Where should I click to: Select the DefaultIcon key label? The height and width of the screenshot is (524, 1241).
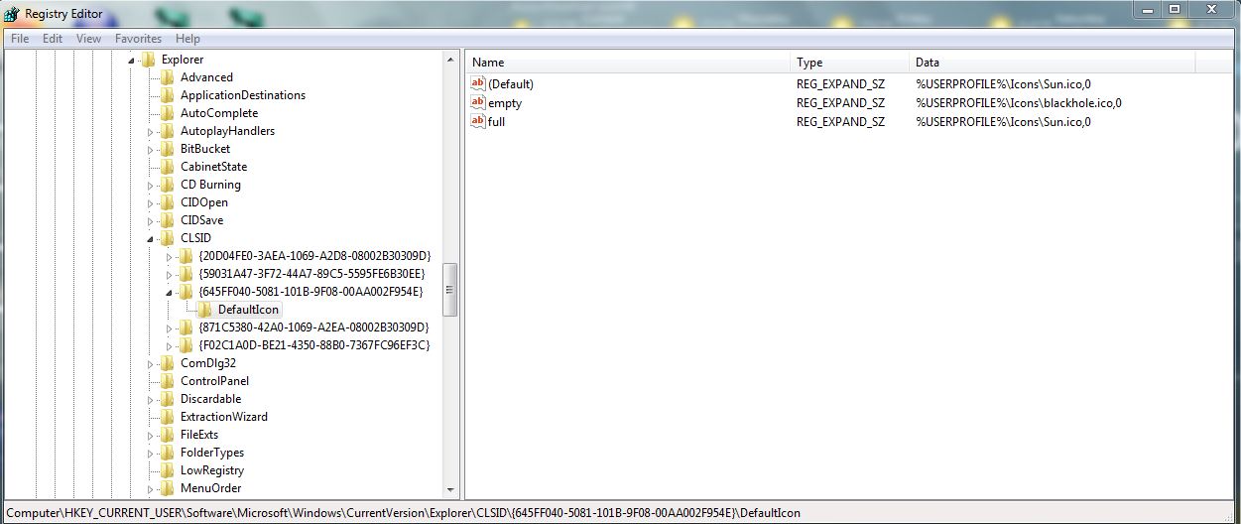[248, 310]
